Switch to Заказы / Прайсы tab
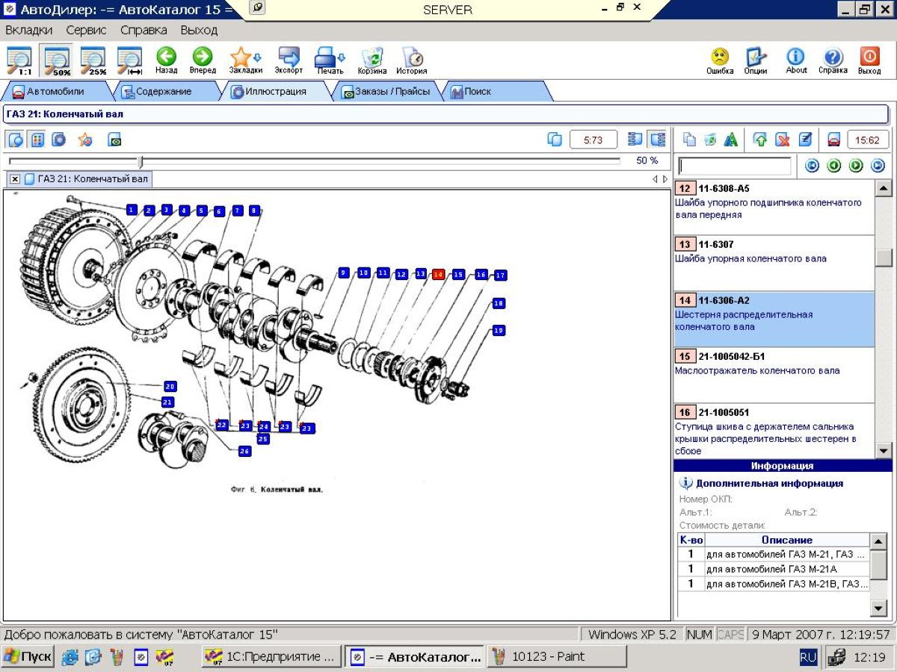The image size is (897, 672). click(386, 91)
